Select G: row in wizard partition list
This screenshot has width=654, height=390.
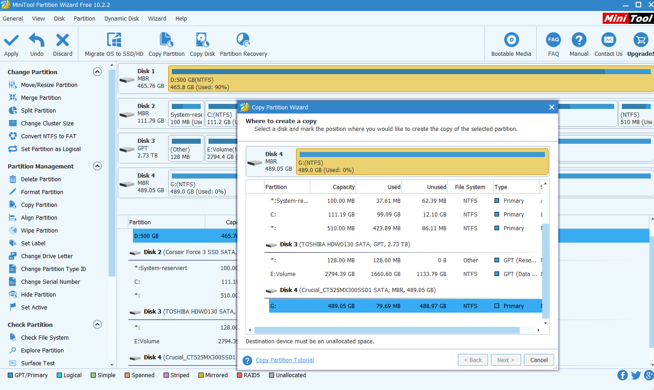pos(405,306)
